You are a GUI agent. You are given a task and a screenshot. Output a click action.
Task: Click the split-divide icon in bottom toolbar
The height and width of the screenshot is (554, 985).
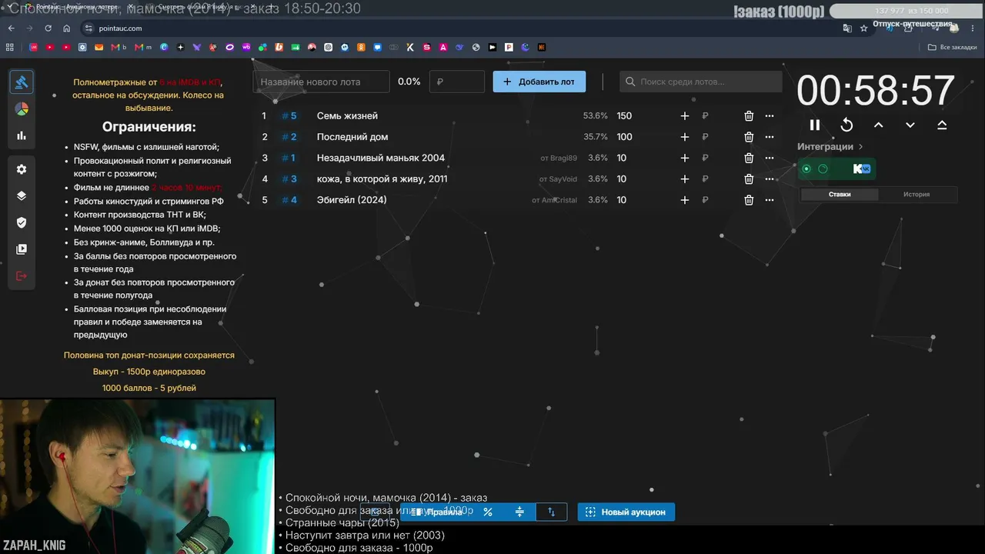(519, 512)
